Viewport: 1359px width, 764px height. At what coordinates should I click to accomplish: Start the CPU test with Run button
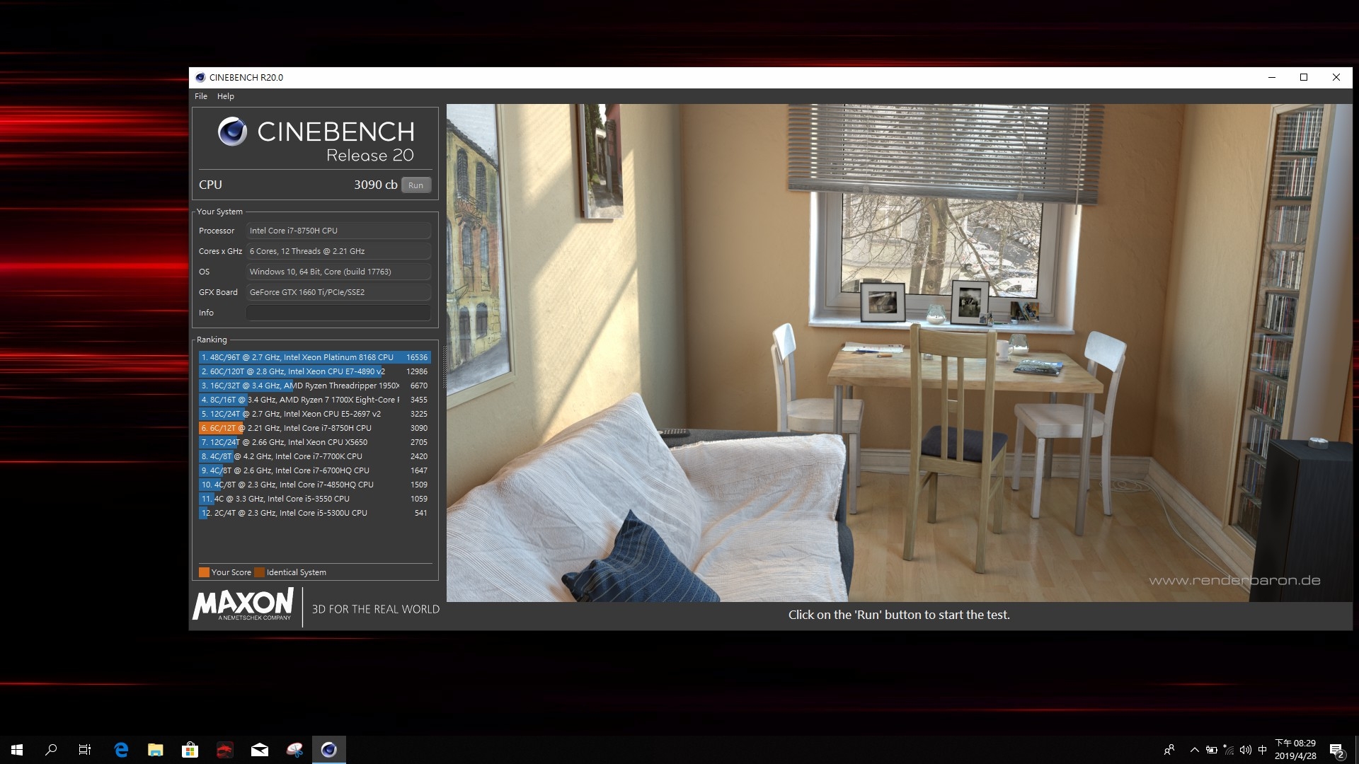coord(416,185)
